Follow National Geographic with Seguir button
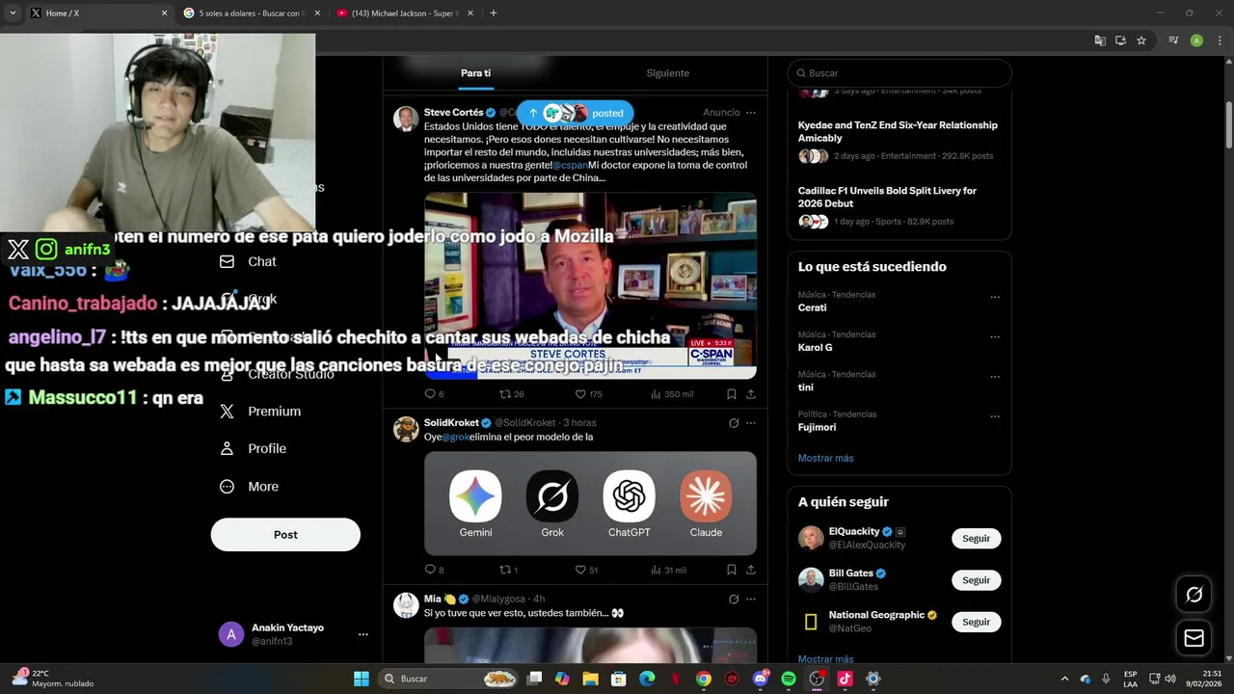1234x694 pixels. (976, 622)
